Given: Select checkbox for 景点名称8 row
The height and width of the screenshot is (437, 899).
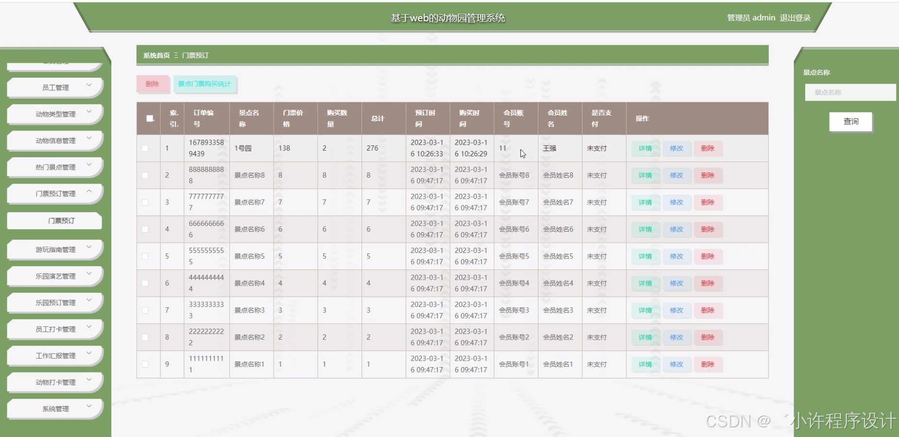Looking at the screenshot, I should point(145,175).
